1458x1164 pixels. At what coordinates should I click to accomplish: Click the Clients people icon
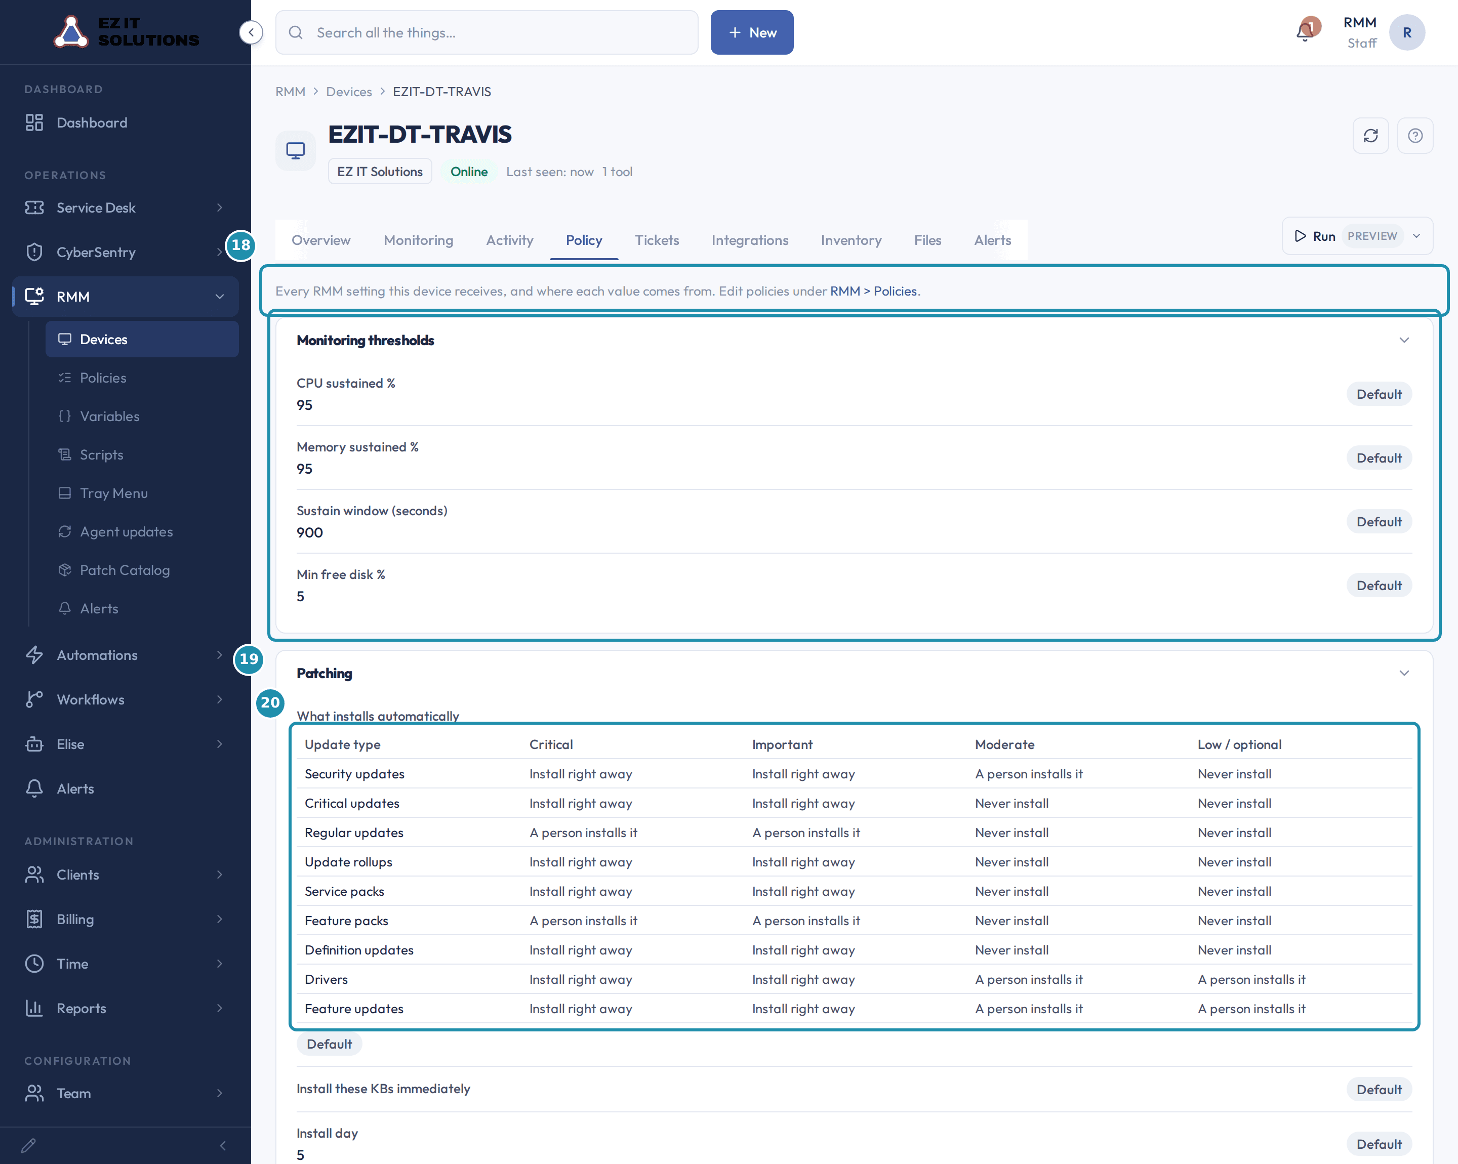point(34,875)
